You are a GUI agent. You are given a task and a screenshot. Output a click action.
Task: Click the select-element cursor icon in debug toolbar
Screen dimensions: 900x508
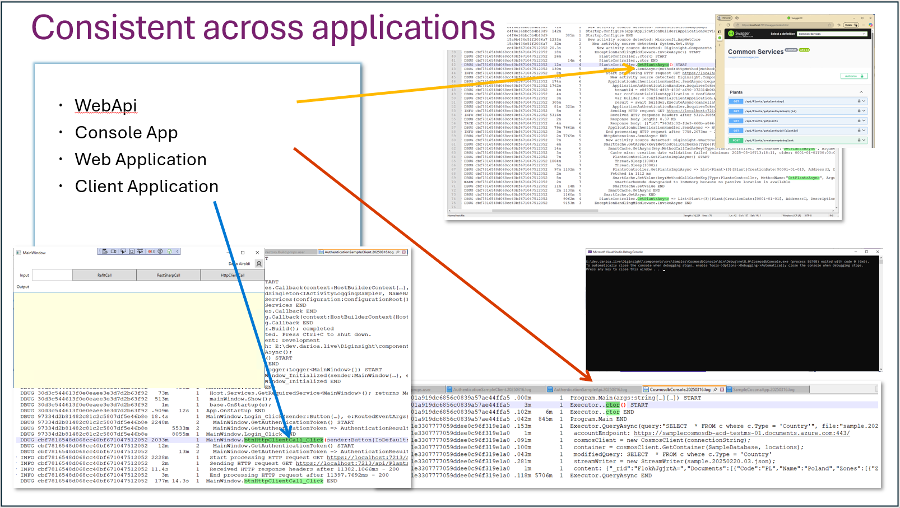[123, 251]
